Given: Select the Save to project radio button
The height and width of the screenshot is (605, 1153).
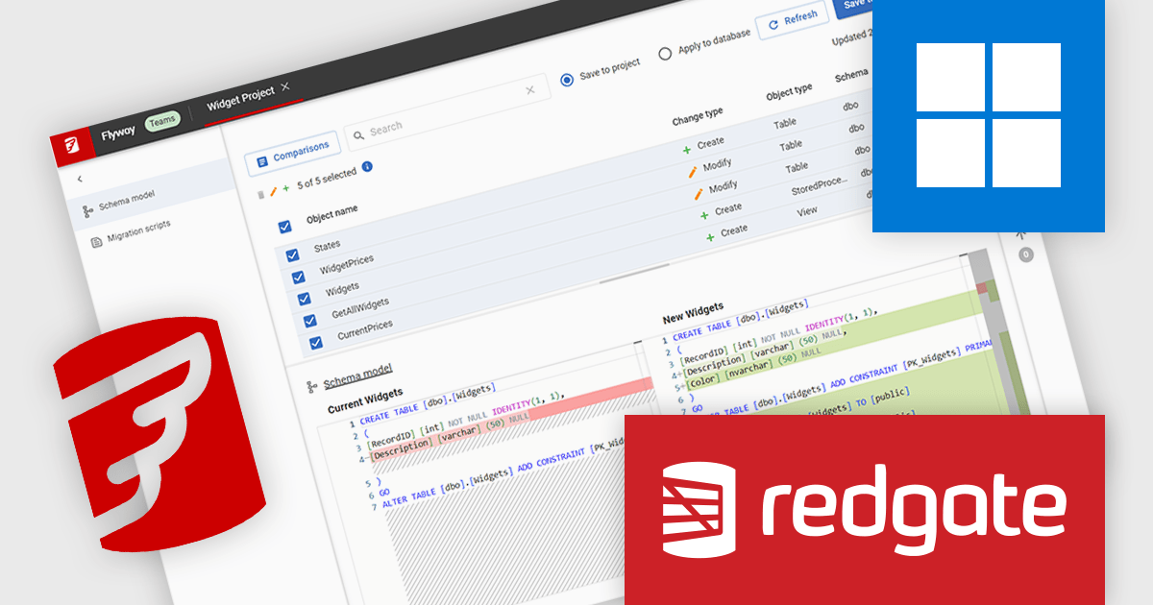Looking at the screenshot, I should click(x=567, y=80).
